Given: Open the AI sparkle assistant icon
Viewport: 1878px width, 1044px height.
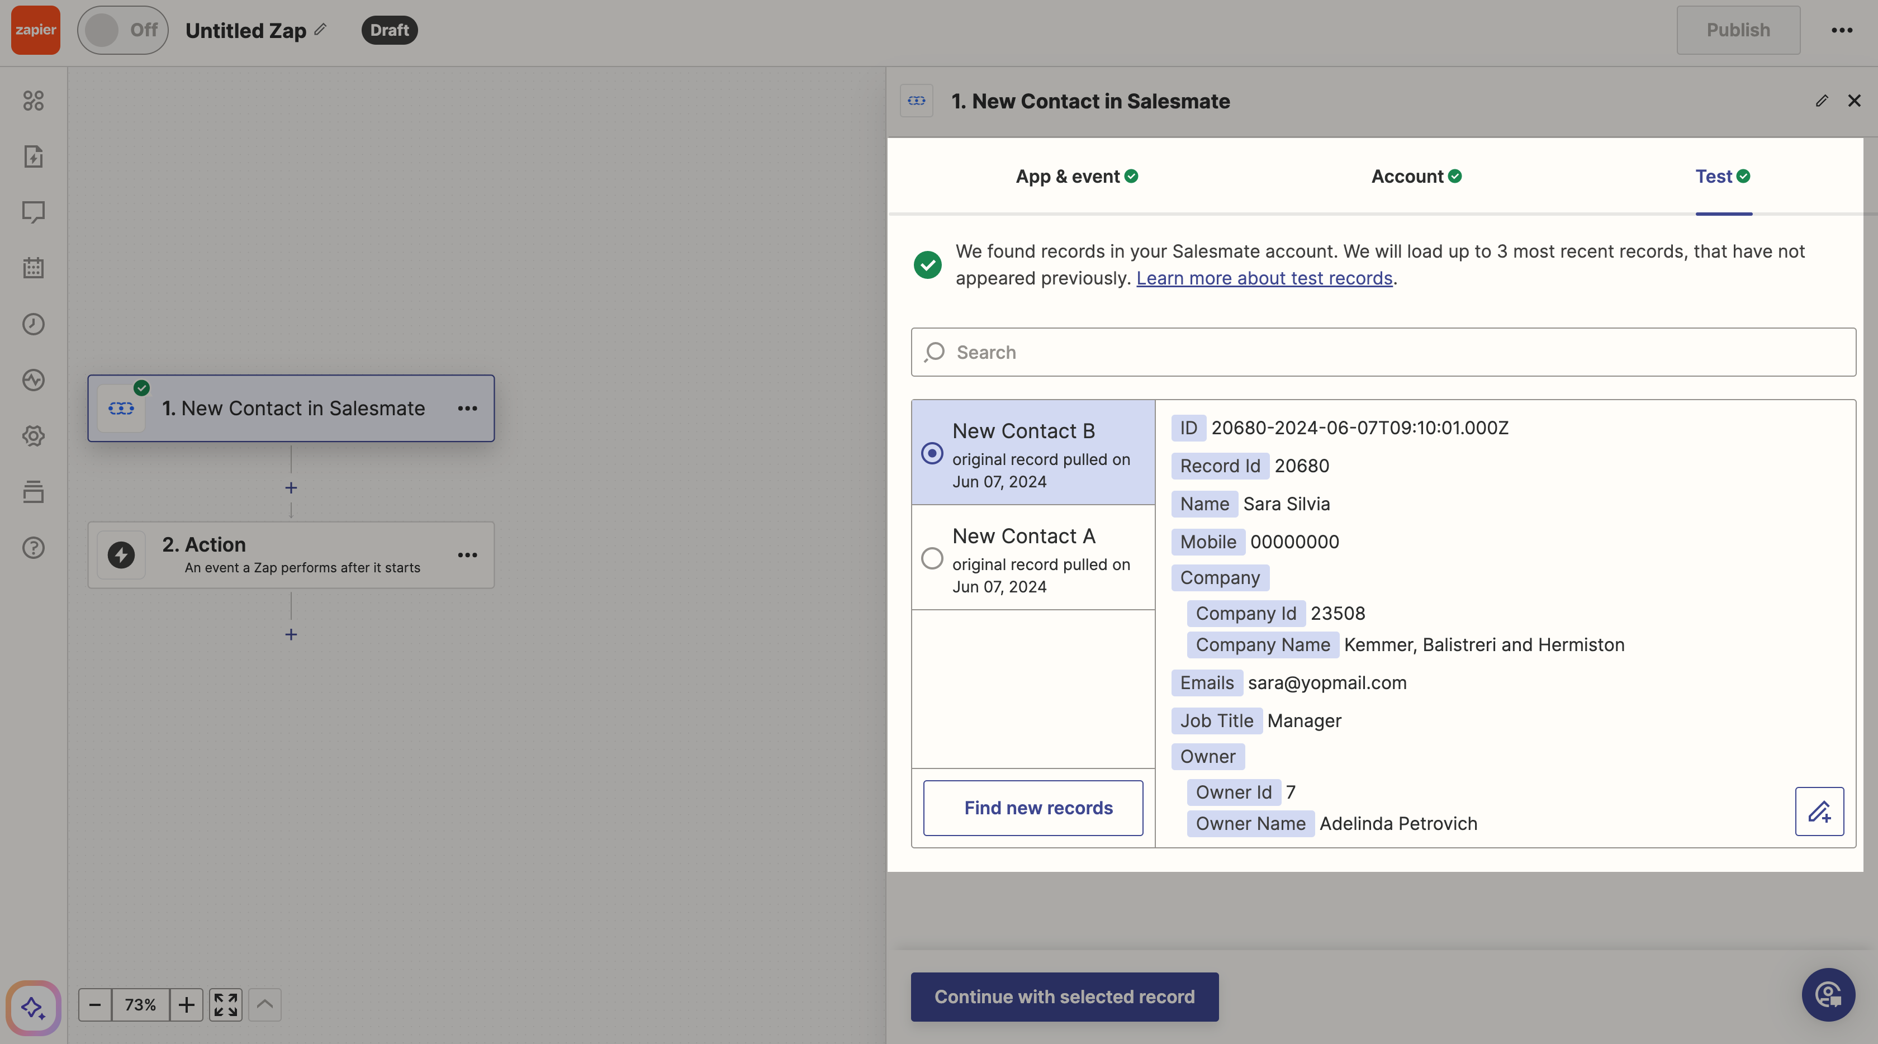Looking at the screenshot, I should click(34, 1008).
